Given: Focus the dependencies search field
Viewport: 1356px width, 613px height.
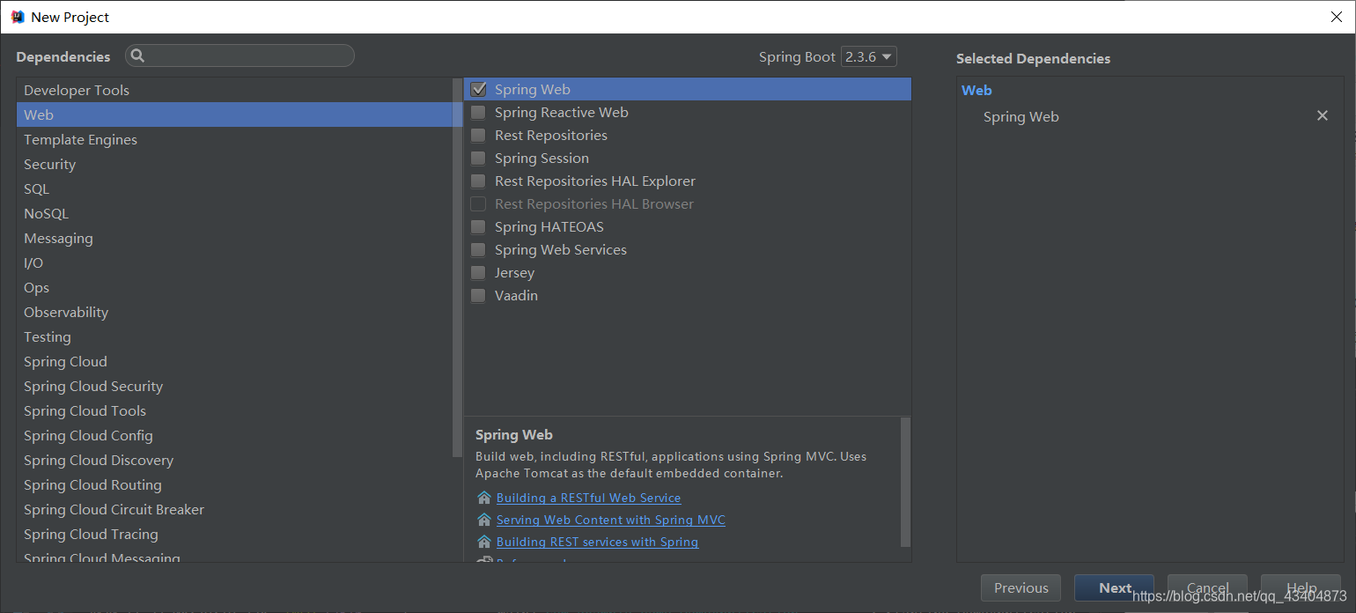Looking at the screenshot, I should point(247,56).
